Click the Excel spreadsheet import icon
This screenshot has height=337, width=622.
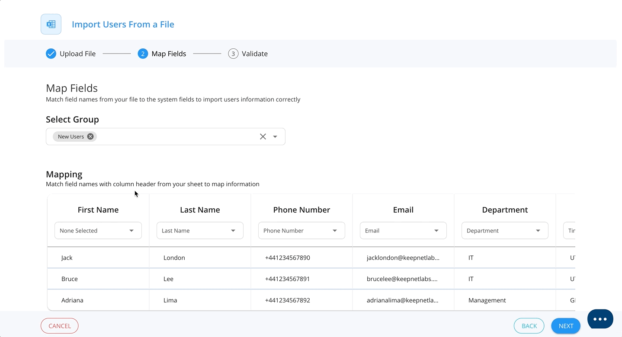click(x=51, y=24)
